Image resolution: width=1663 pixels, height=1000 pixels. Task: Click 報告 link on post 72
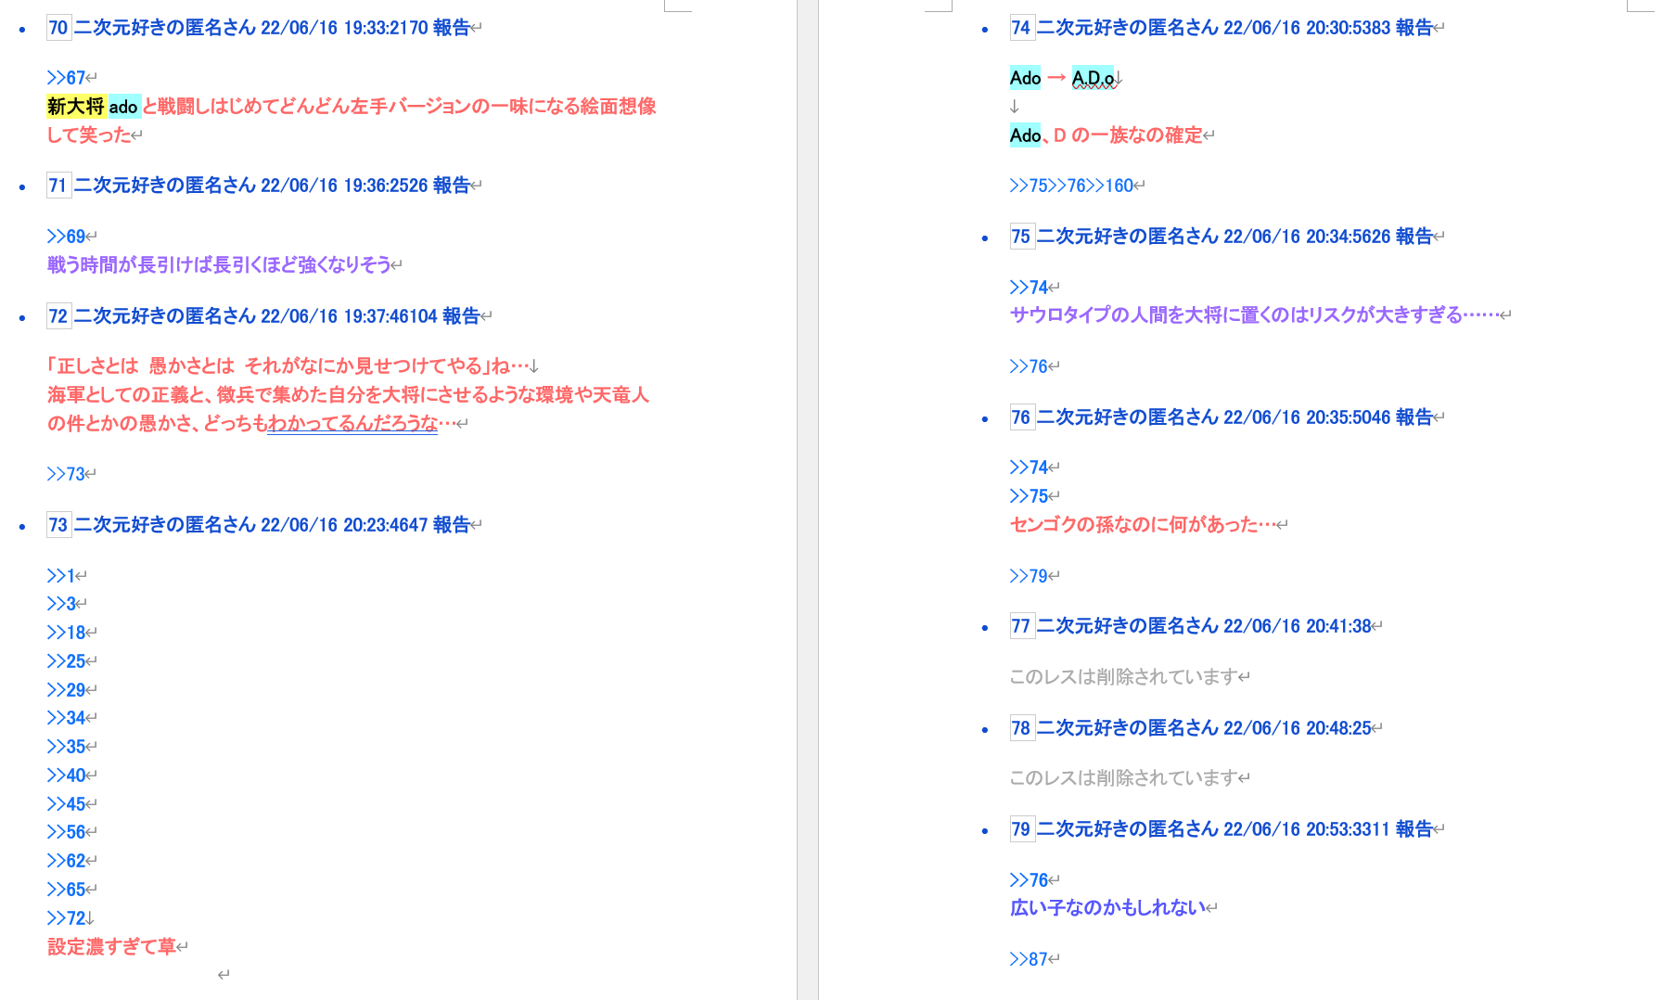pos(461,316)
